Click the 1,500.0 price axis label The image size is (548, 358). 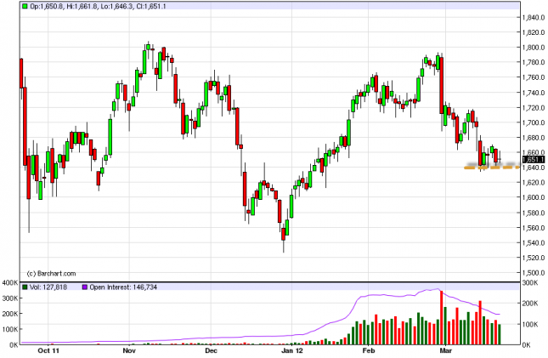(534, 273)
